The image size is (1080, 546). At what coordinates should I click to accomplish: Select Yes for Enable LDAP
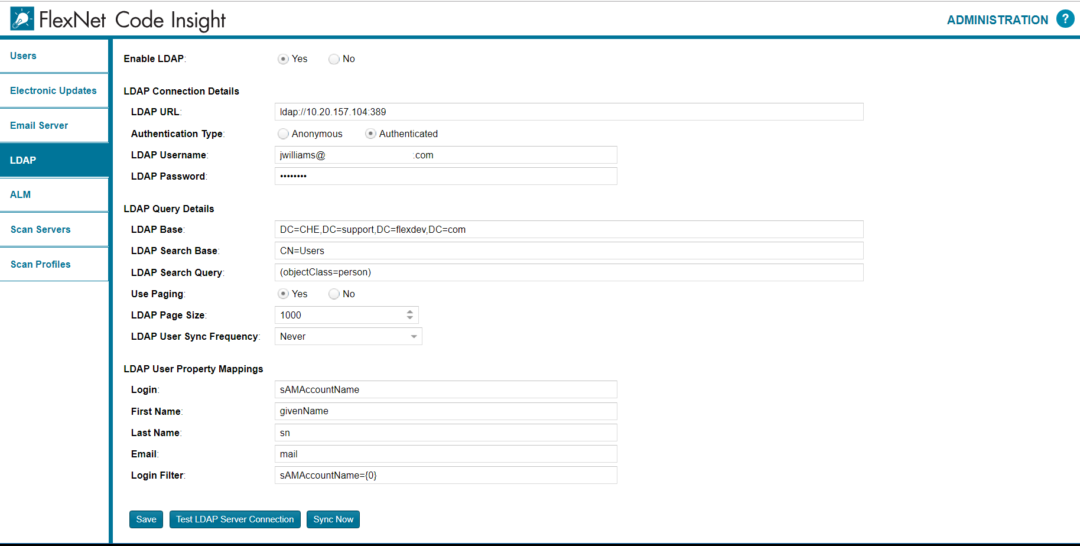click(x=284, y=59)
